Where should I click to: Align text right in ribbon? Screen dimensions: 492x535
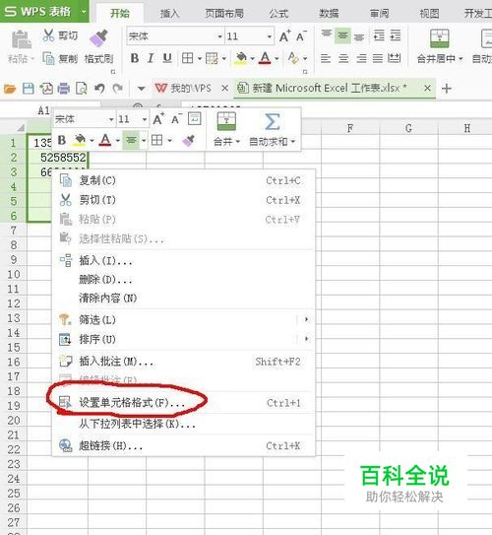click(361, 58)
